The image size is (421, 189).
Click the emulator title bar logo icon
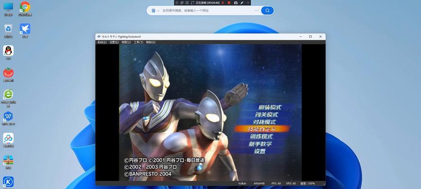point(99,37)
